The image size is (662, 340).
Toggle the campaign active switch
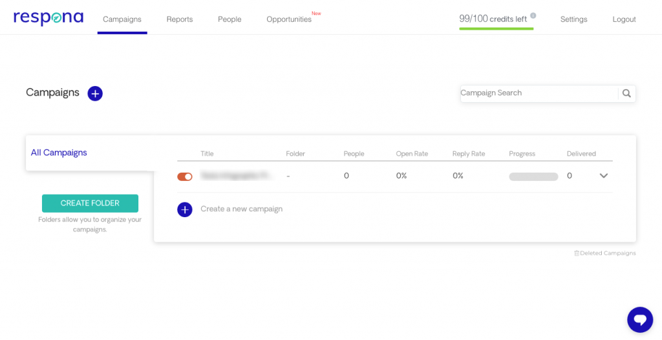pos(185,176)
